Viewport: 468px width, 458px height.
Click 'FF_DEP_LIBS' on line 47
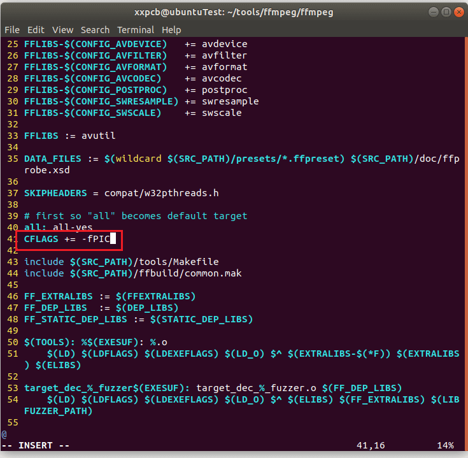click(55, 308)
